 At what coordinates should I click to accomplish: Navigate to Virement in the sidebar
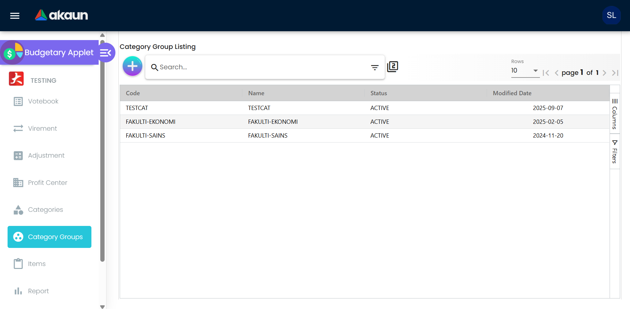(42, 129)
